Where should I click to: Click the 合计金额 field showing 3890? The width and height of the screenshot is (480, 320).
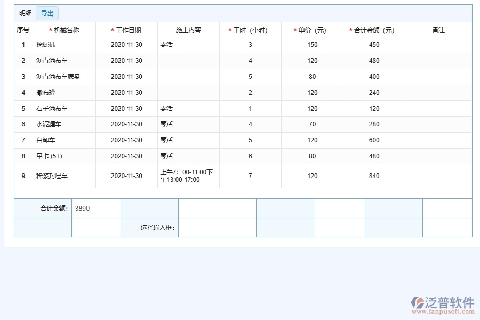click(96, 209)
